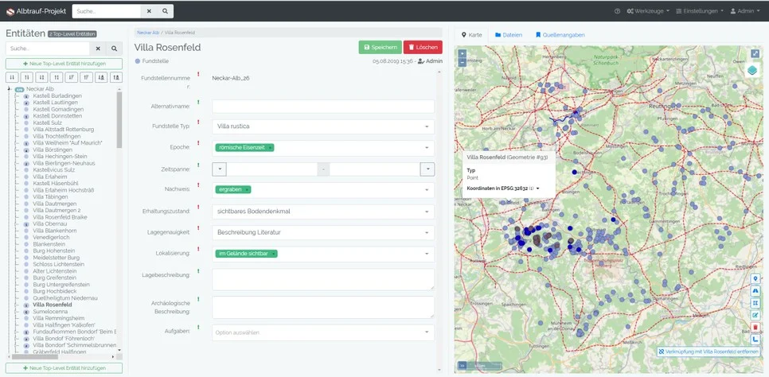Click into the Alternativname text field
The image size is (769, 377).
pyautogui.click(x=322, y=106)
